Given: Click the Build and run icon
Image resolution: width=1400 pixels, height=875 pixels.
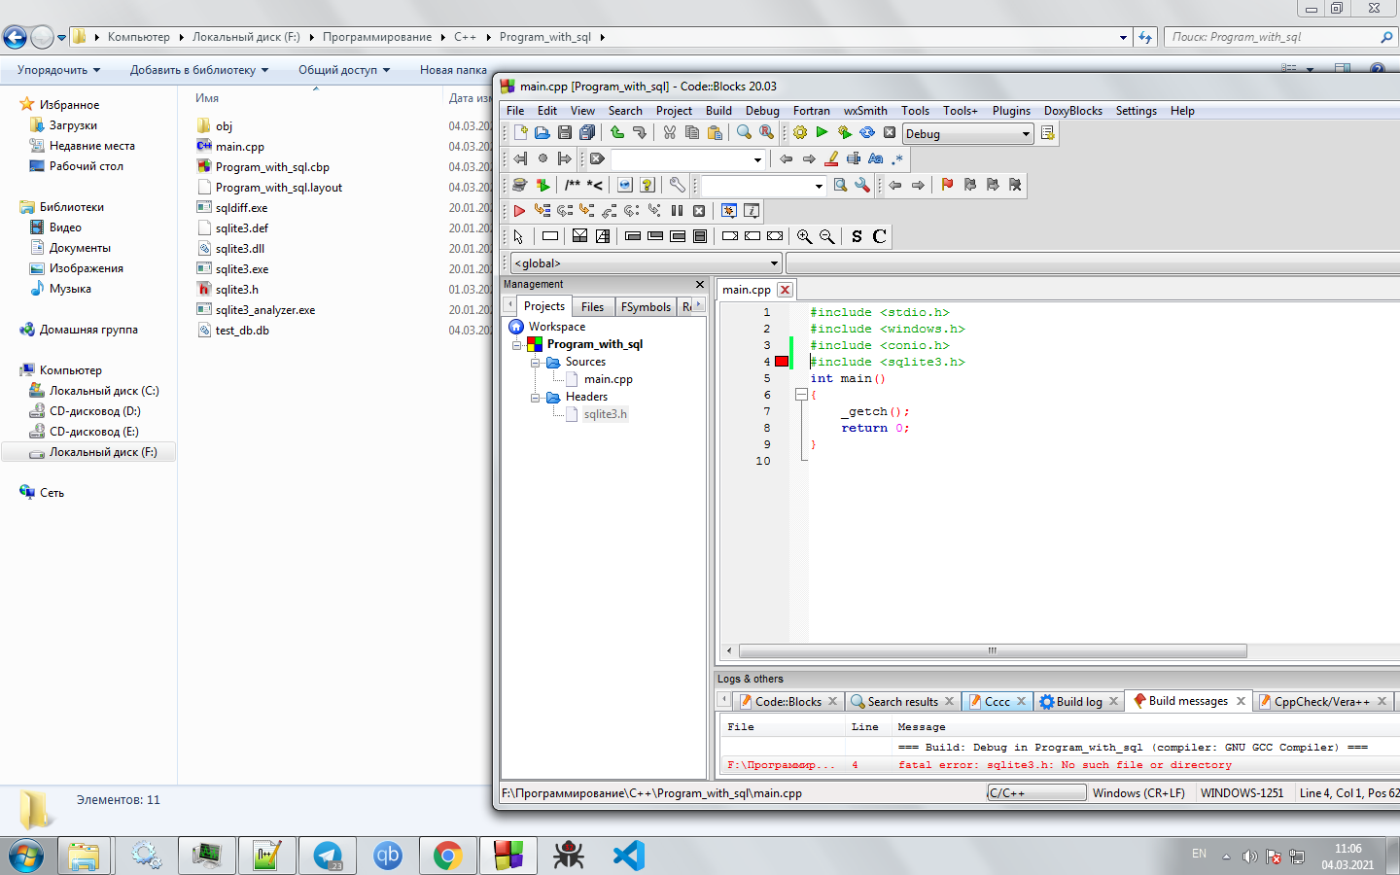Looking at the screenshot, I should (x=844, y=133).
